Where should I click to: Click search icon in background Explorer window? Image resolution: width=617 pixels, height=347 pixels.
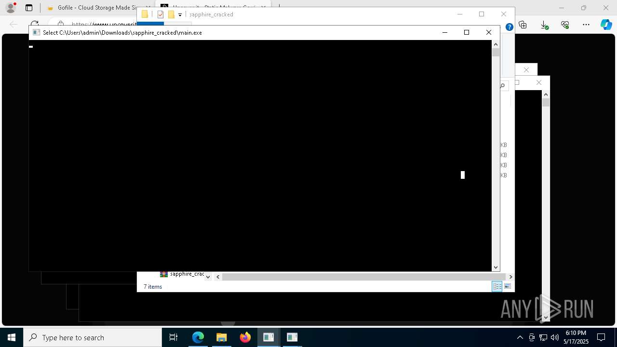coord(502,86)
